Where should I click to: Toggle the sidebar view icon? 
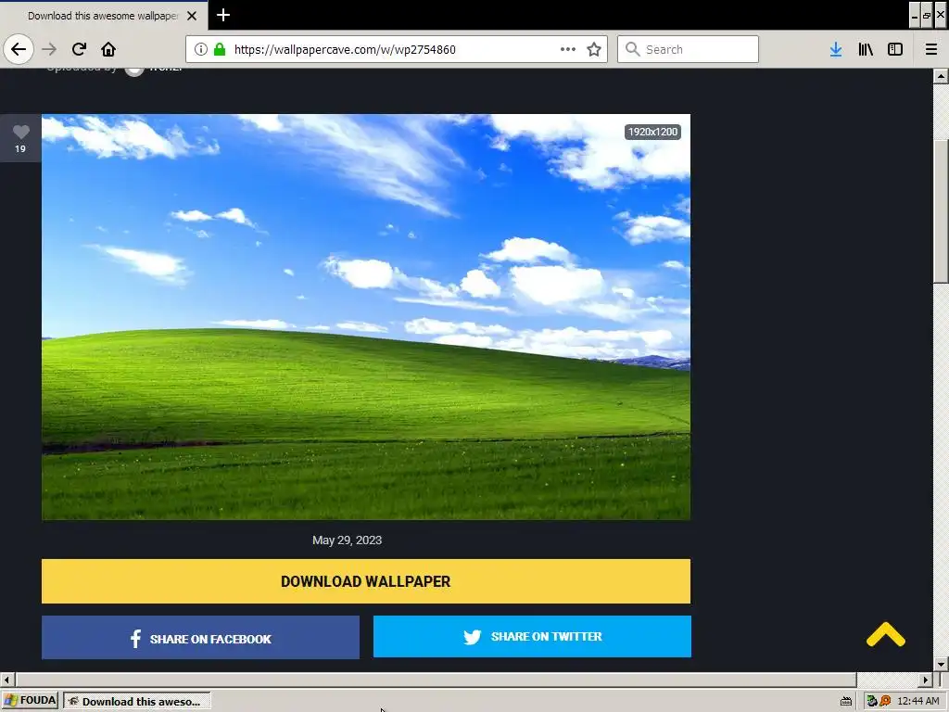(x=895, y=49)
